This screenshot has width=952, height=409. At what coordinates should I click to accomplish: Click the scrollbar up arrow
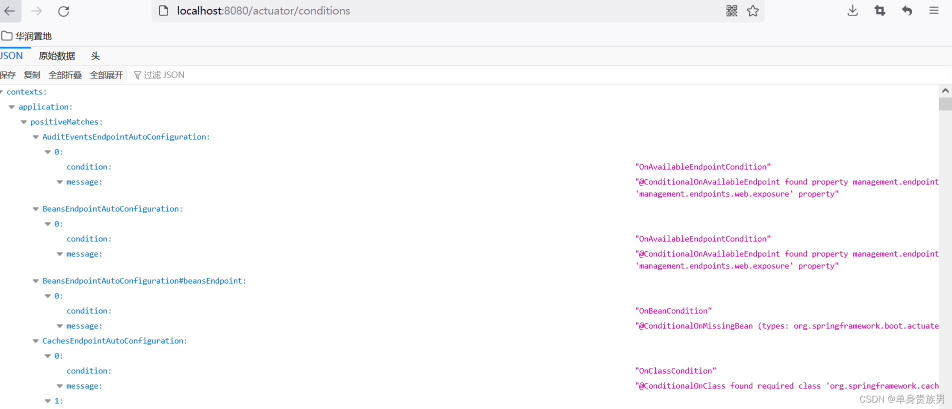[945, 91]
